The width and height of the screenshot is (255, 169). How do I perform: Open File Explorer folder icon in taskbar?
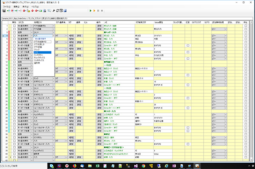(x=90, y=166)
